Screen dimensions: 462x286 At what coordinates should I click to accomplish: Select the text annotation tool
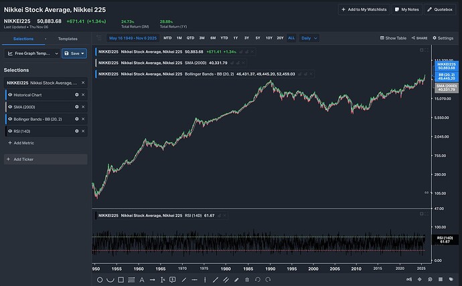pos(142,280)
